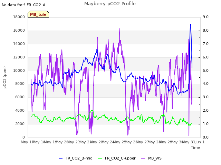
Task: Click the 1.0 right axis tick label
Action: click(205, 124)
